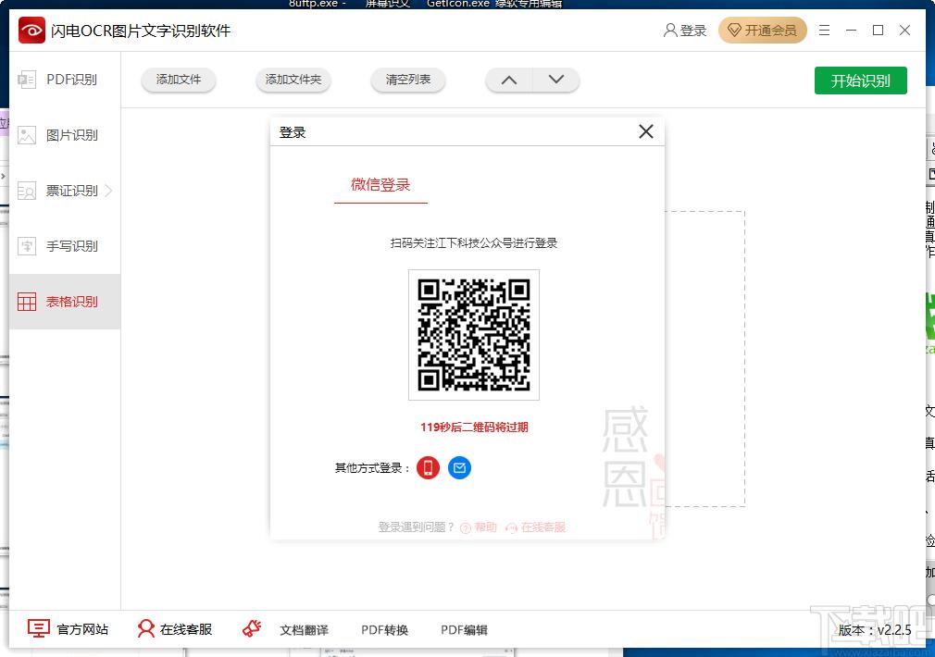Select 手写识别 in the sidebar
935x657 pixels.
[x=65, y=245]
